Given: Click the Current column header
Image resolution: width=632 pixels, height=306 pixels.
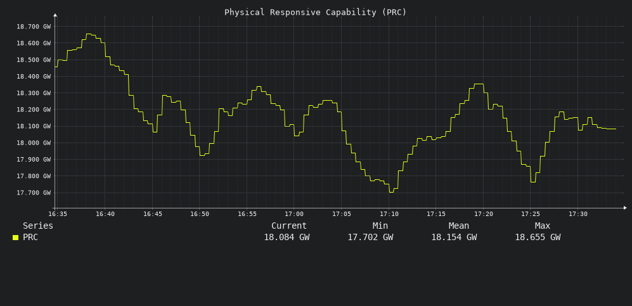Looking at the screenshot, I should [288, 226].
